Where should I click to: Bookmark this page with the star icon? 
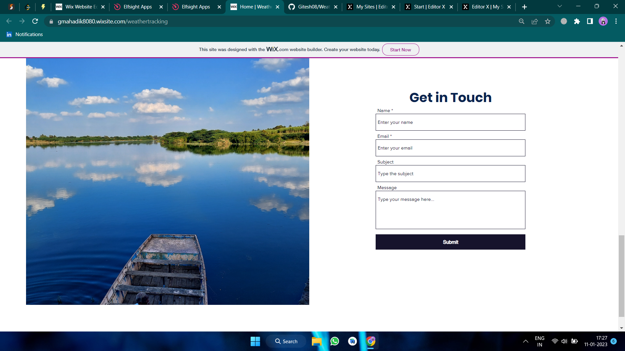click(x=548, y=21)
